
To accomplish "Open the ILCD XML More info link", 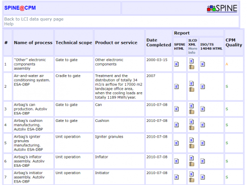I will click(193, 50).
